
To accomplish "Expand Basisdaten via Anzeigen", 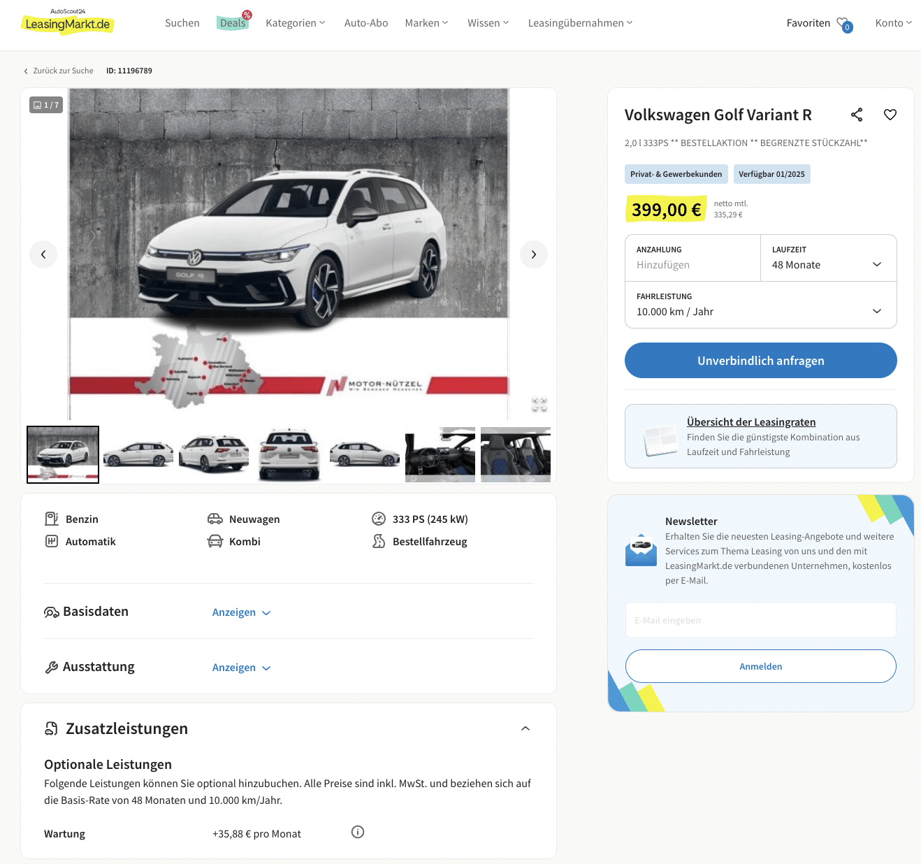I will [x=241, y=612].
